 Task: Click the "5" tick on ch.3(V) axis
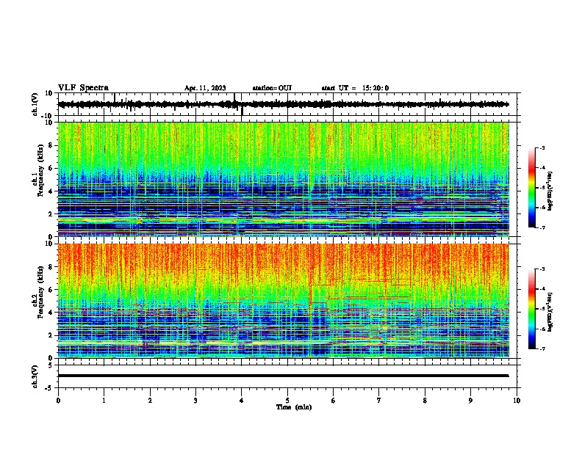[x=51, y=365]
